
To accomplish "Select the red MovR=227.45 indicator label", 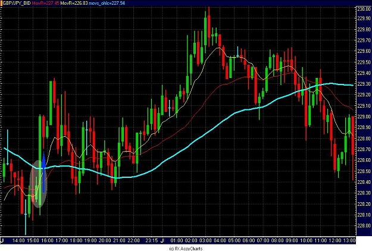I will coord(46,3).
